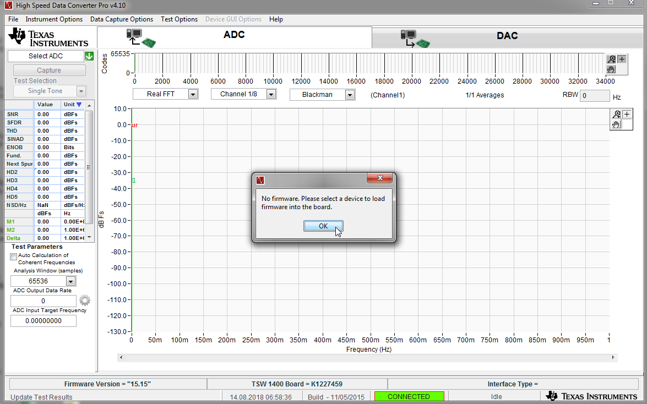
Task: Click the Update Test Results status text
Action: coord(41,397)
